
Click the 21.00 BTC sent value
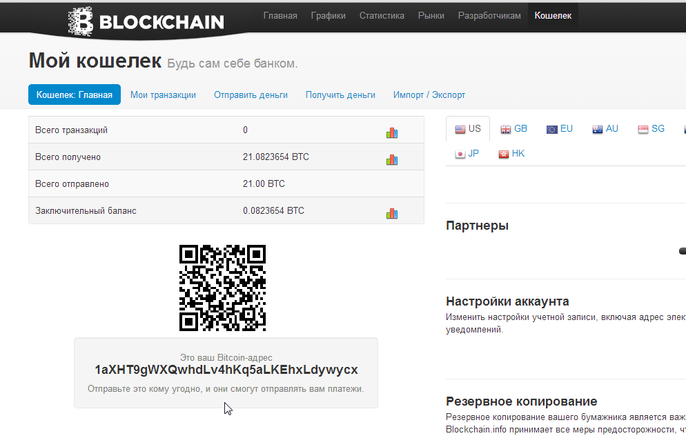(x=264, y=184)
